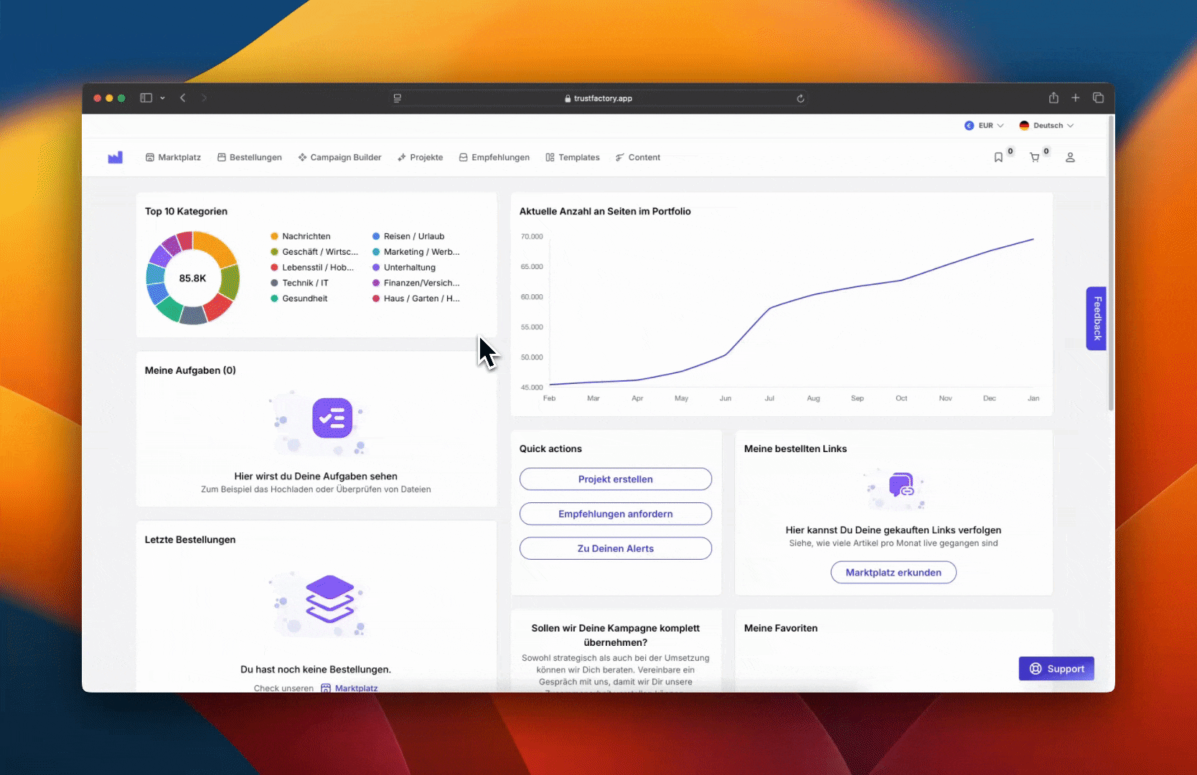
Task: Open the shopping cart icon
Action: point(1034,157)
